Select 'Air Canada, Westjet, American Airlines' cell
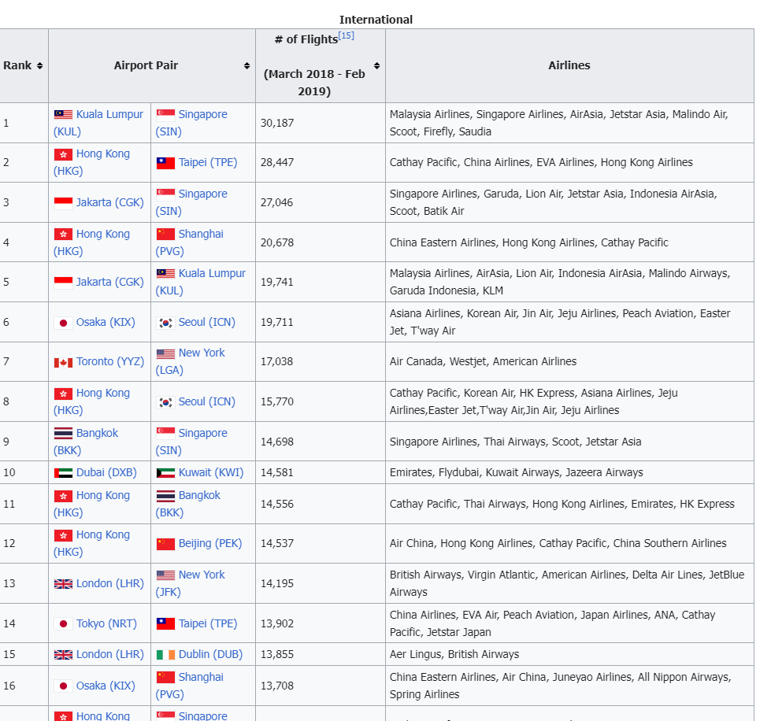 point(569,361)
